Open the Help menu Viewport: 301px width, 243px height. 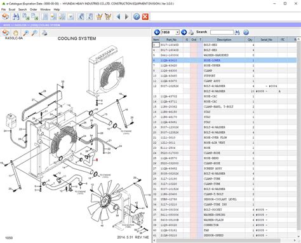coord(57,10)
